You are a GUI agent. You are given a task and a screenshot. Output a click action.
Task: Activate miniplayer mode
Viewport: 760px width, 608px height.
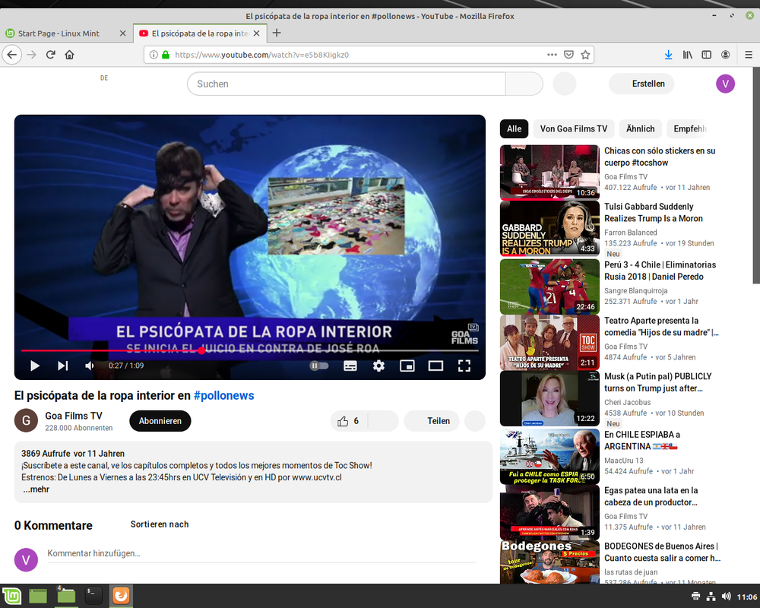(407, 366)
